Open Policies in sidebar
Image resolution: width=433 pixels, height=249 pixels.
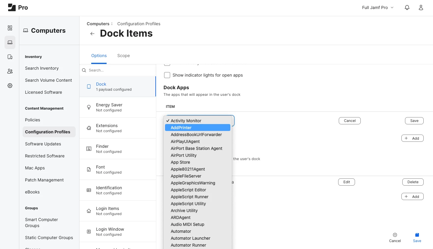pos(33,120)
